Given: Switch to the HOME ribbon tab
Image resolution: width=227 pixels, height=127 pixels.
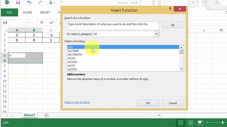Looking at the screenshot, I should coord(27,13).
